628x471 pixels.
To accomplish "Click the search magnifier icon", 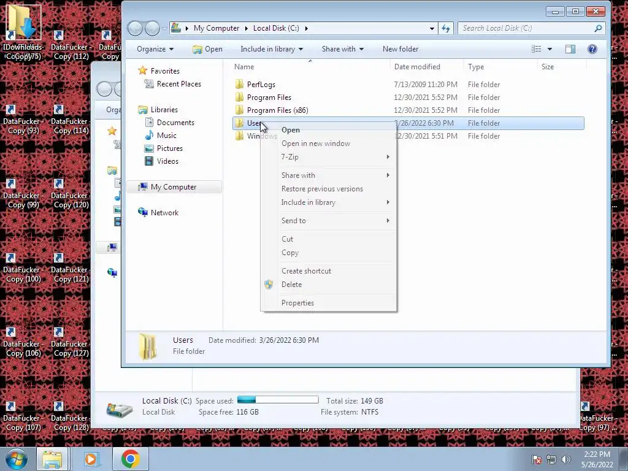I will (x=598, y=28).
